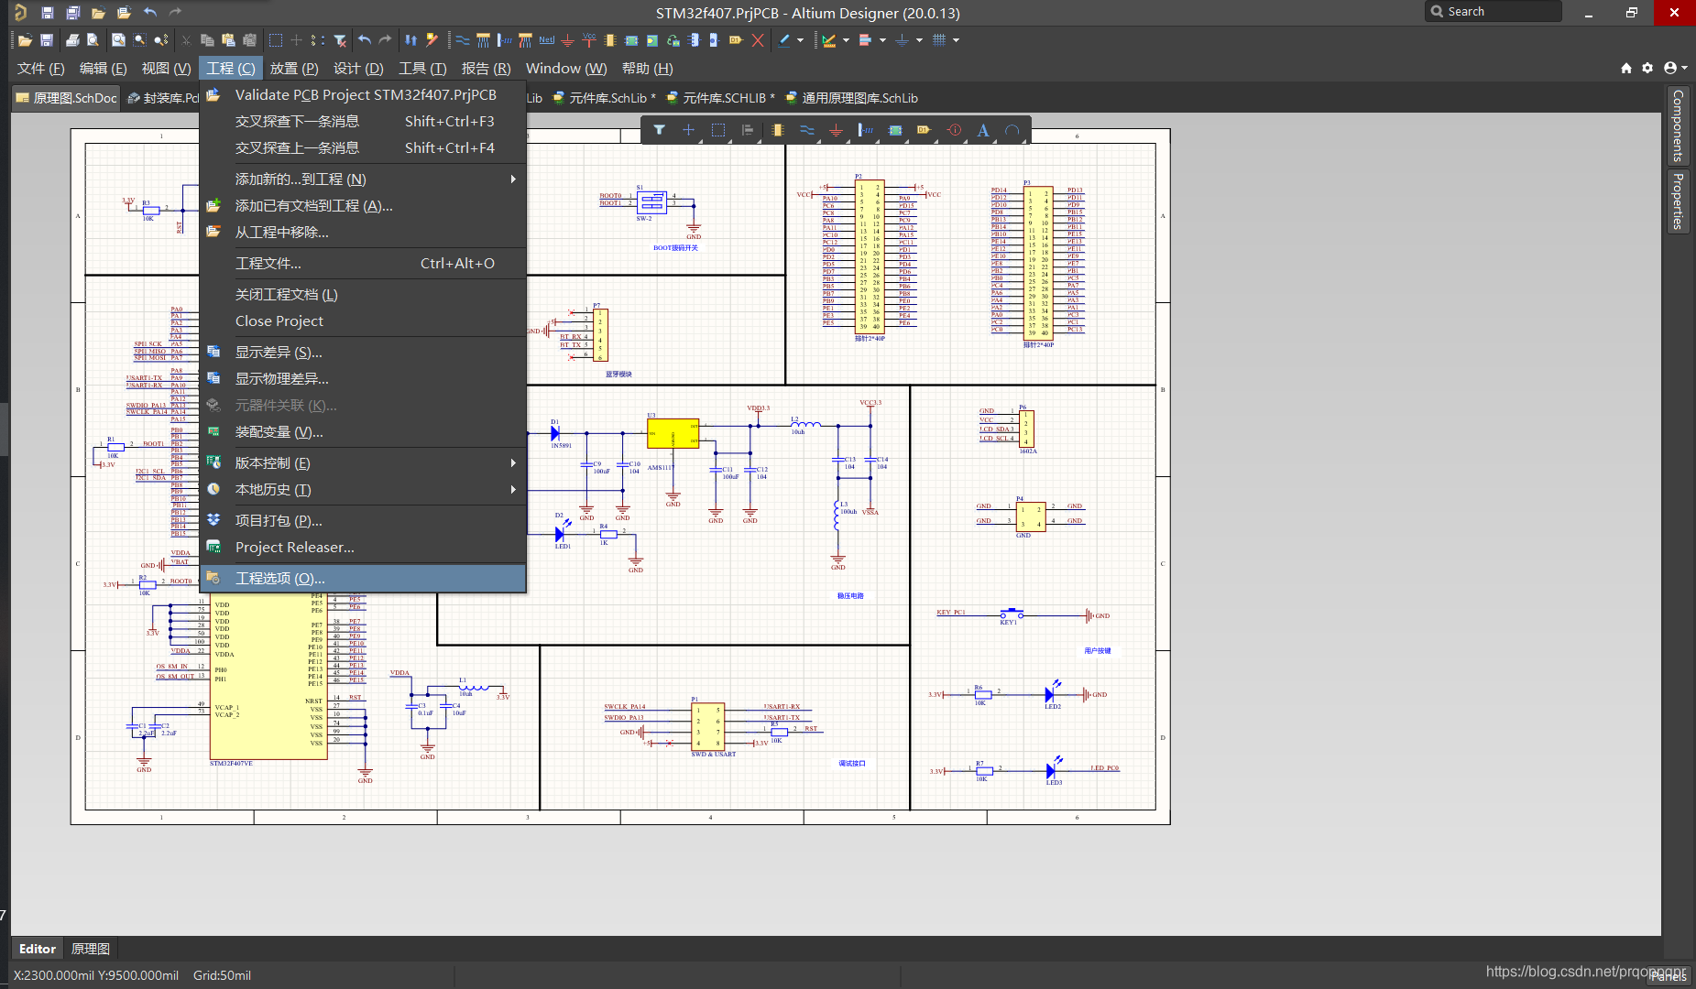This screenshot has width=1696, height=989.
Task: Click the Panels button in status bar
Action: point(1668,976)
